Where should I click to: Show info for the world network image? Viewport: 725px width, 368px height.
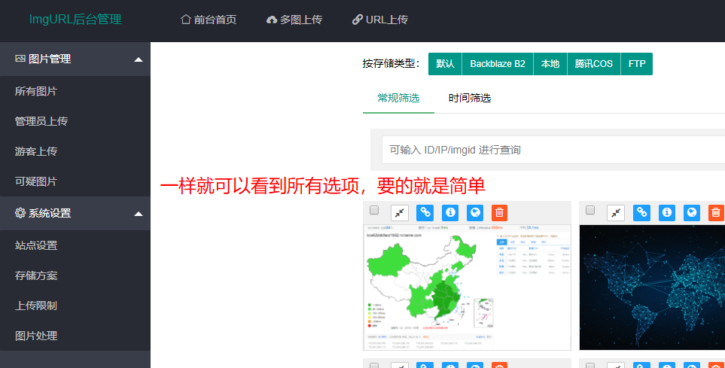coord(666,213)
